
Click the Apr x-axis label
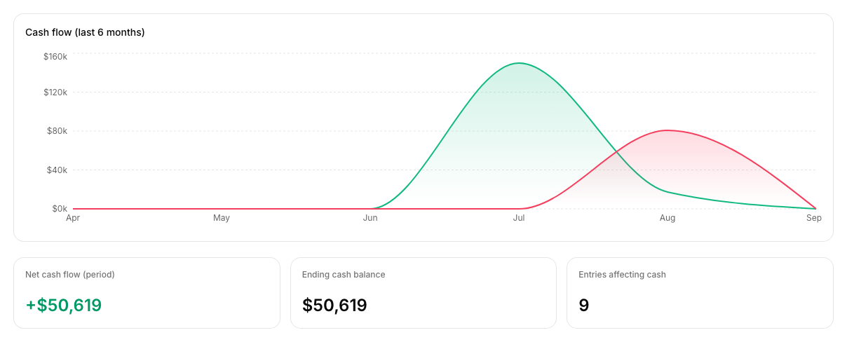[x=73, y=218]
